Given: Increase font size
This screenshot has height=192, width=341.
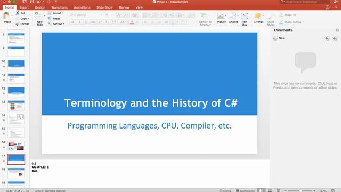Looking at the screenshot, I should click(x=119, y=15).
